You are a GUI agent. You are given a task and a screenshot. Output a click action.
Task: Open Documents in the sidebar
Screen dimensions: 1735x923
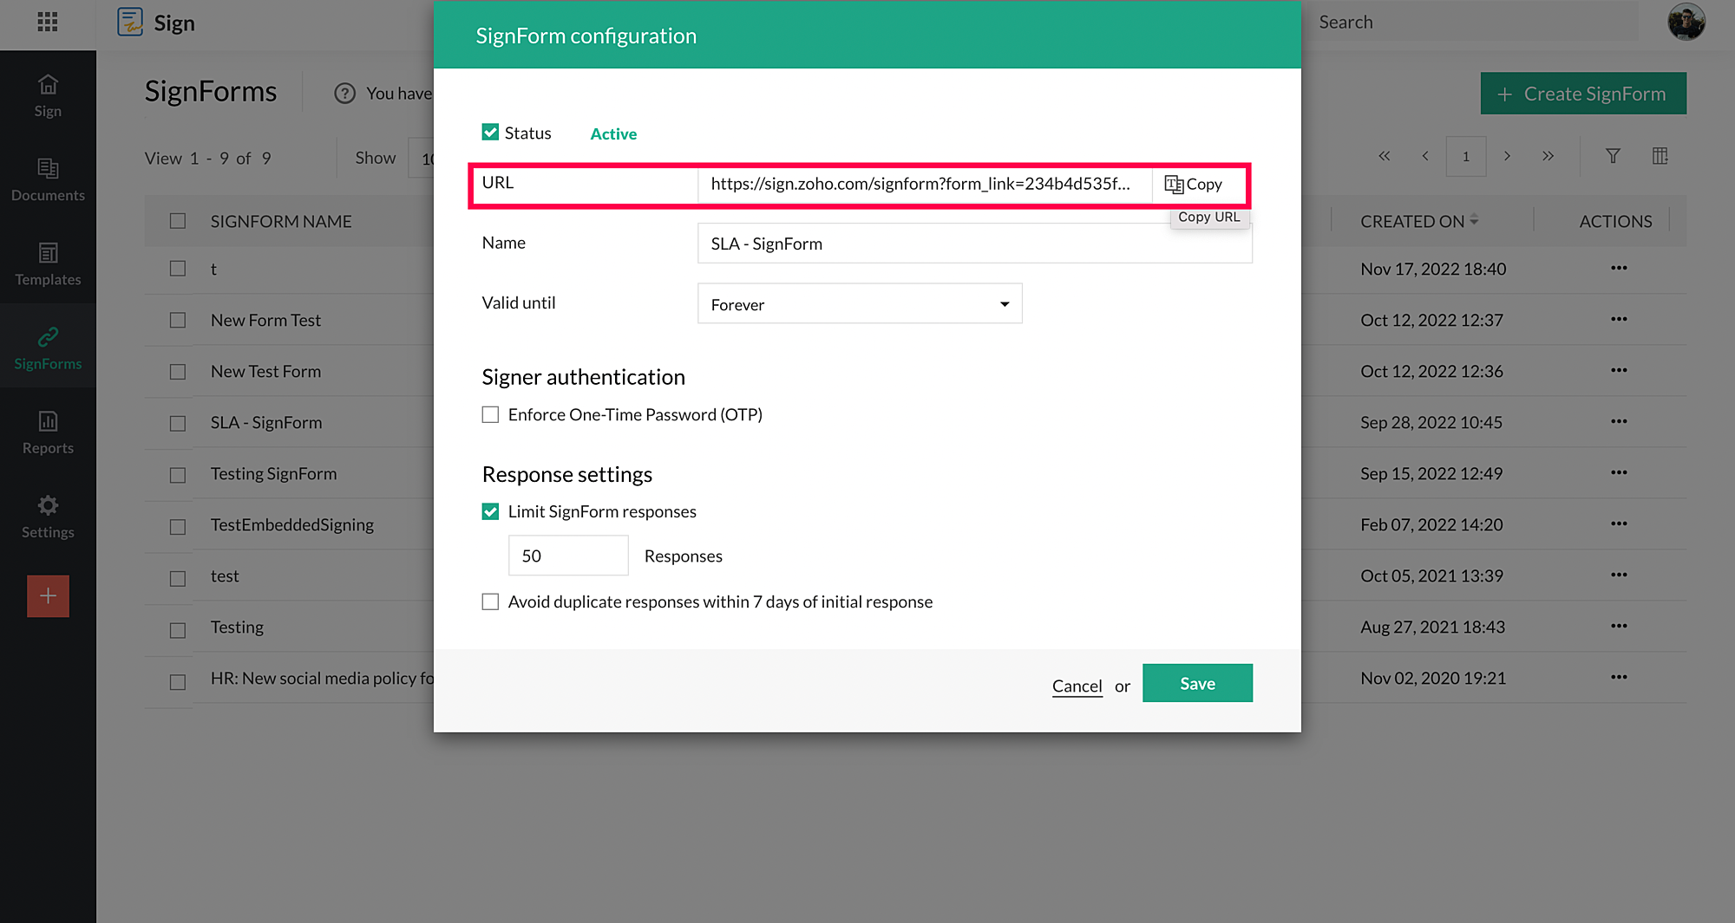tap(48, 179)
